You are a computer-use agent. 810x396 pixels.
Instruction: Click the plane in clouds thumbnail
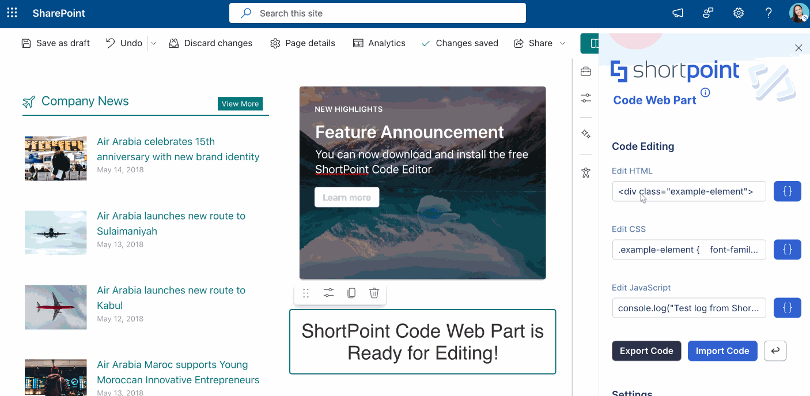(x=56, y=233)
